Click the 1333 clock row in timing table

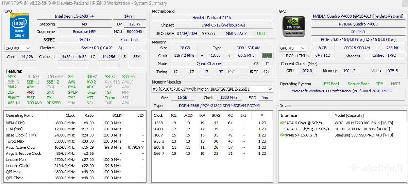pyautogui.click(x=212, y=123)
